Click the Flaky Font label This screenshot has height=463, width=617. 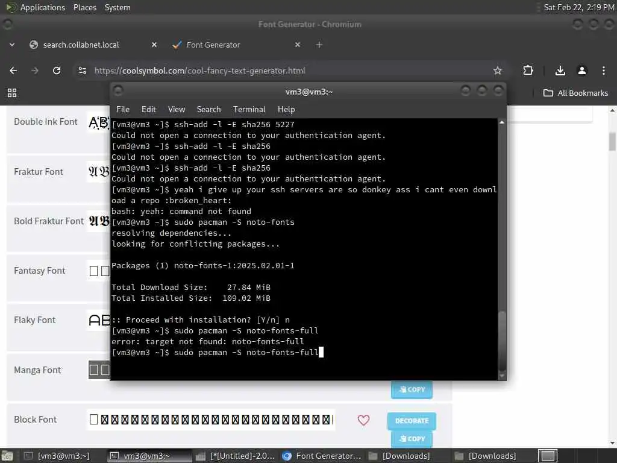[x=34, y=320]
